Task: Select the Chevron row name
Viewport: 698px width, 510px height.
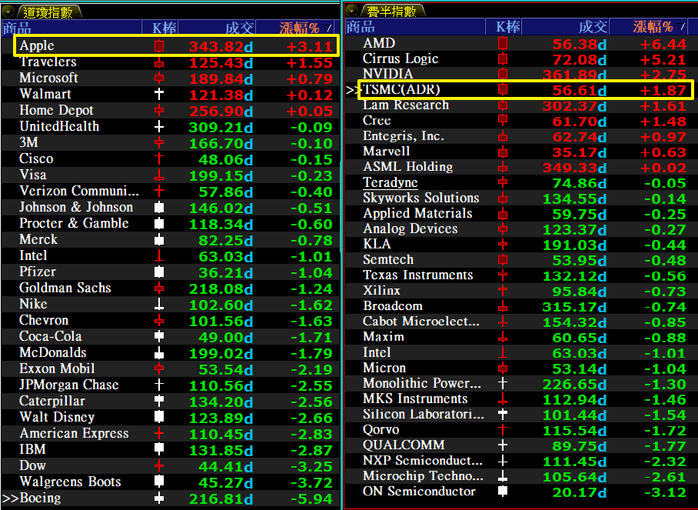Action: tap(44, 320)
